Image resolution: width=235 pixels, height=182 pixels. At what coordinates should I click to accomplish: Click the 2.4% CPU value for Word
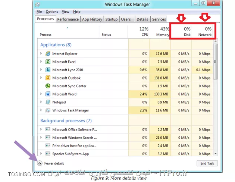coord(143,94)
